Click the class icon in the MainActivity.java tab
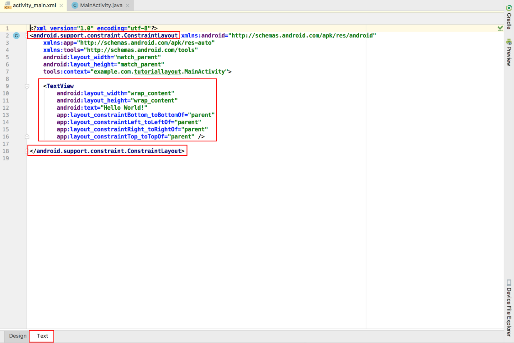The height and width of the screenshot is (343, 514). click(74, 5)
